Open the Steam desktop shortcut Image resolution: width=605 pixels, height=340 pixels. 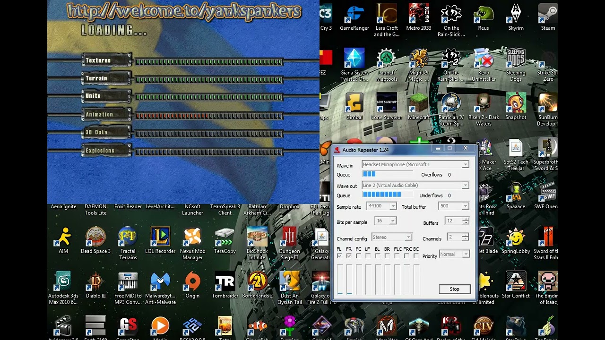click(x=548, y=18)
